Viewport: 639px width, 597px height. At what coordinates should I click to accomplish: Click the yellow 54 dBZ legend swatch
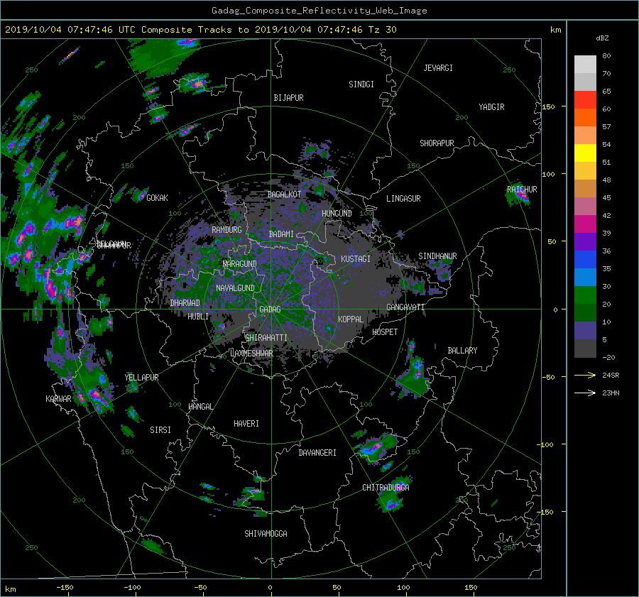tap(585, 153)
